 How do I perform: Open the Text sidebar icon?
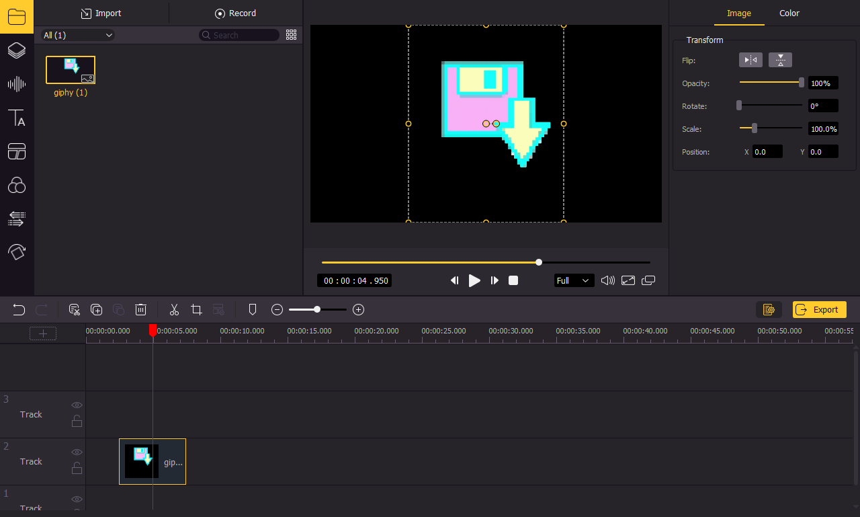[17, 118]
